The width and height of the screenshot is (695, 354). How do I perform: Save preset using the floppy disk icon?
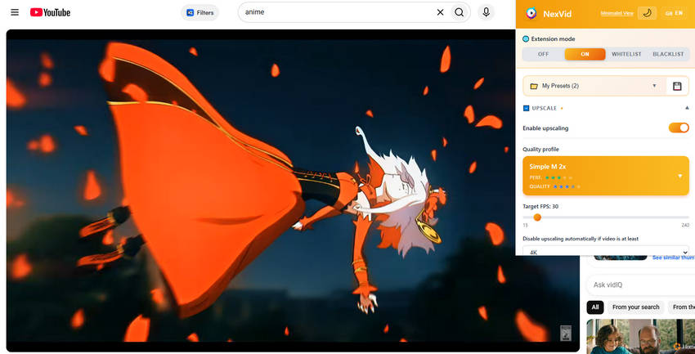click(677, 86)
